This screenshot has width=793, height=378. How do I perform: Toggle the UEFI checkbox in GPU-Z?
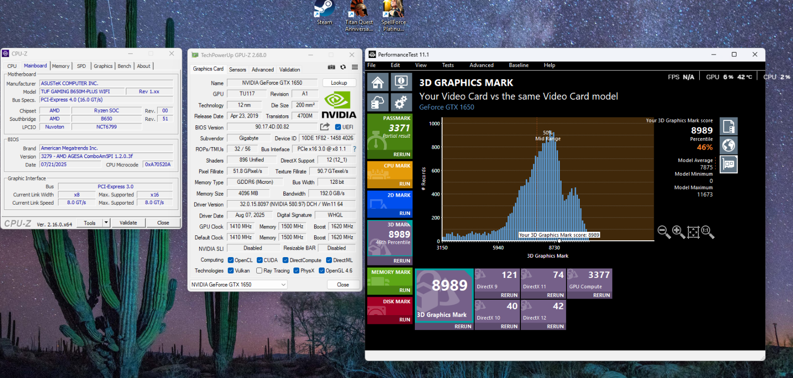[x=338, y=127]
